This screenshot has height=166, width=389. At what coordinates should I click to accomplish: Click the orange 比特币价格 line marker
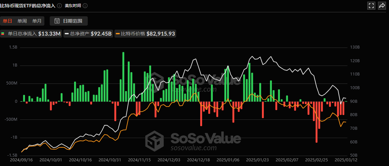click(118, 34)
